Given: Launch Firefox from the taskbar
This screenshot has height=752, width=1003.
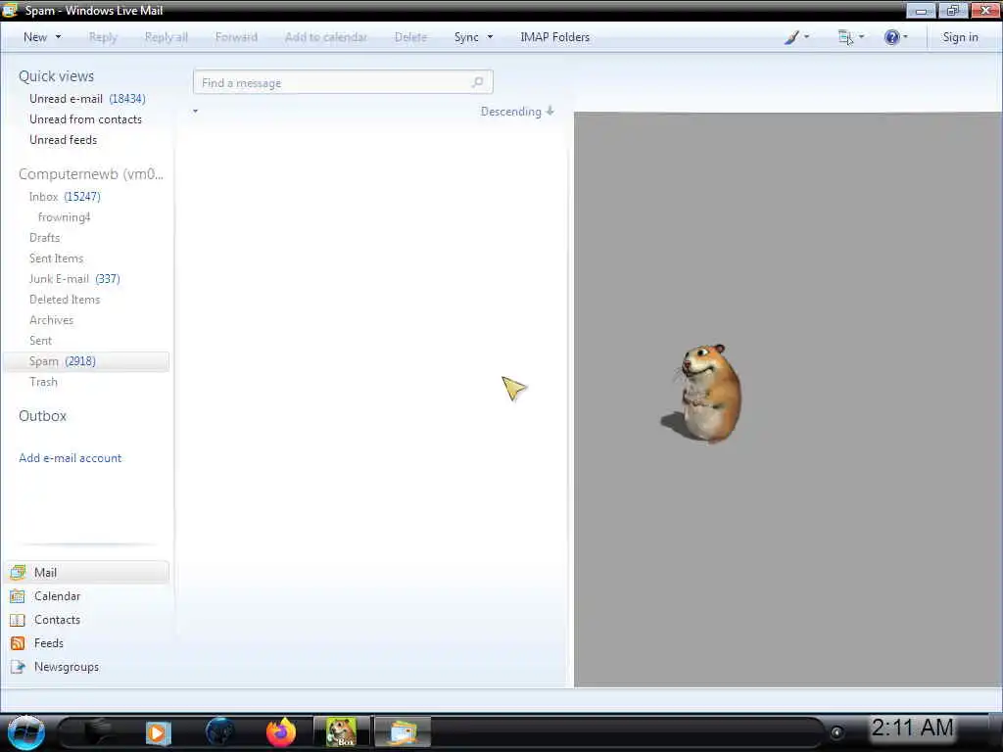Looking at the screenshot, I should pos(281,732).
